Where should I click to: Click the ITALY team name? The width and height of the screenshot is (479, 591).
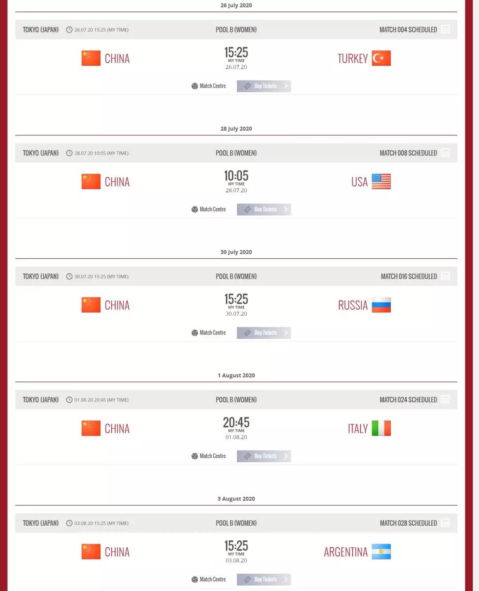tap(357, 429)
